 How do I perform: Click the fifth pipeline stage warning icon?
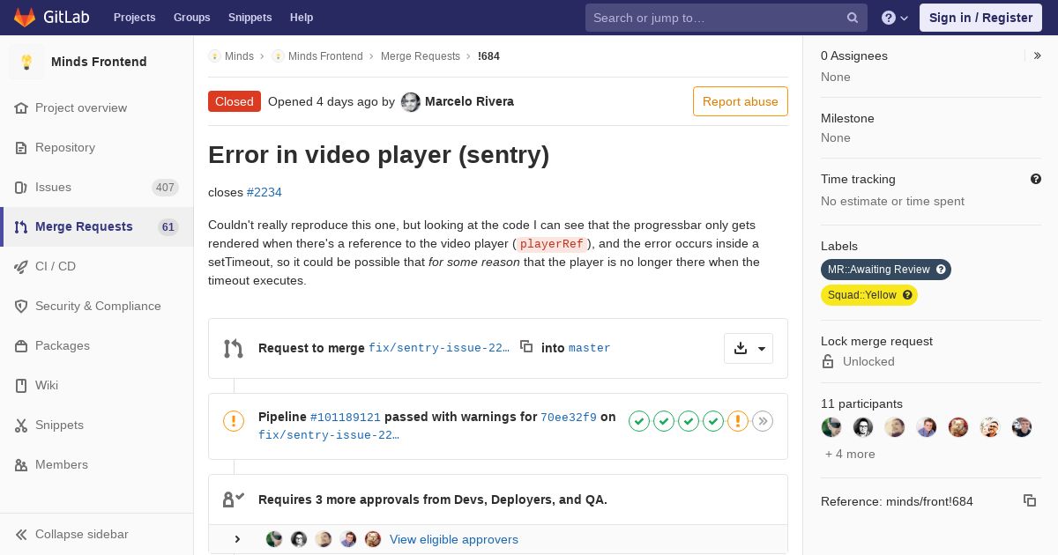[738, 421]
